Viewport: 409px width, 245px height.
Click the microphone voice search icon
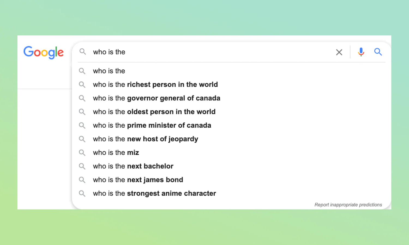pyautogui.click(x=361, y=52)
